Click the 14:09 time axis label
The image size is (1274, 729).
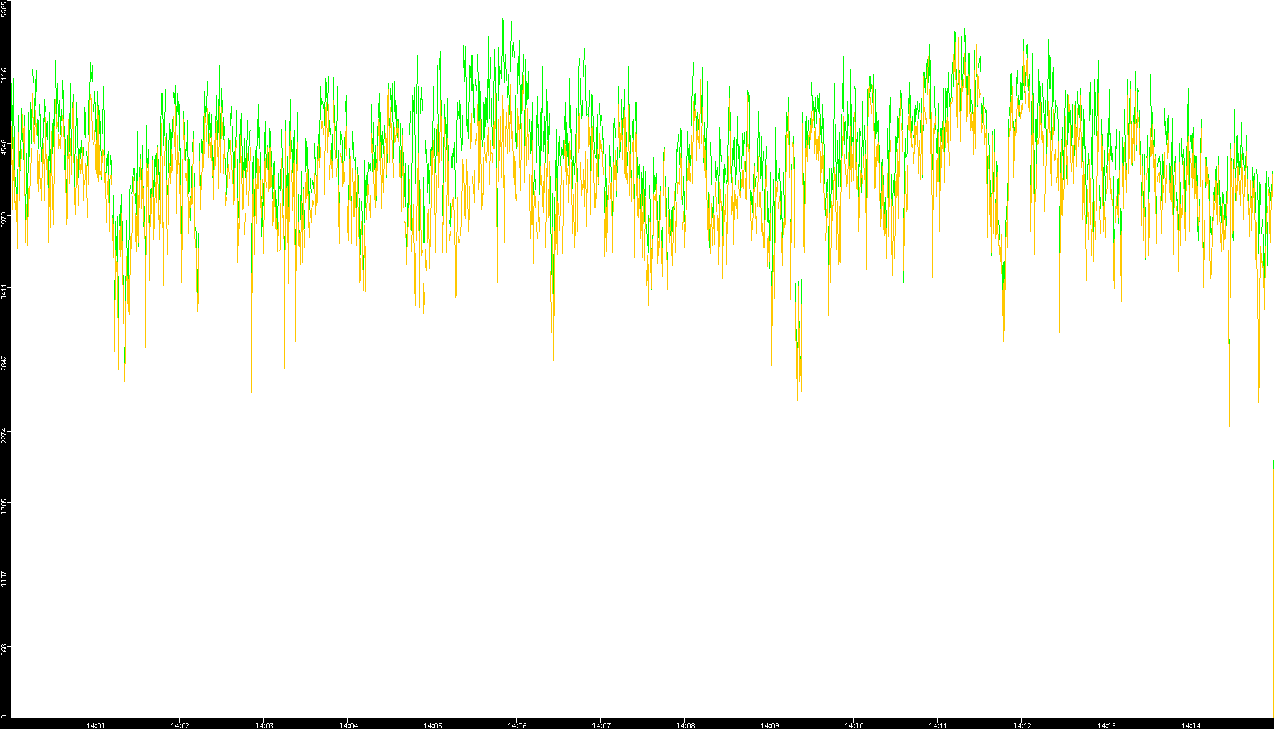(x=769, y=725)
